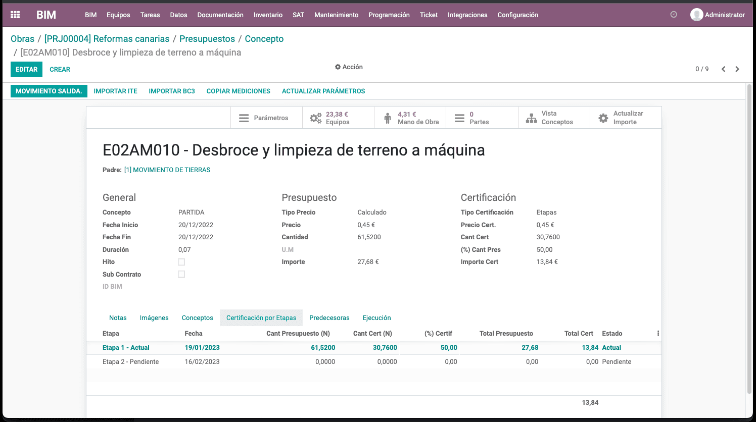
Task: Sort by Etapa column header
Action: [x=111, y=333]
